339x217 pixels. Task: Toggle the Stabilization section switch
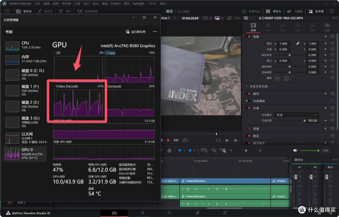248,136
